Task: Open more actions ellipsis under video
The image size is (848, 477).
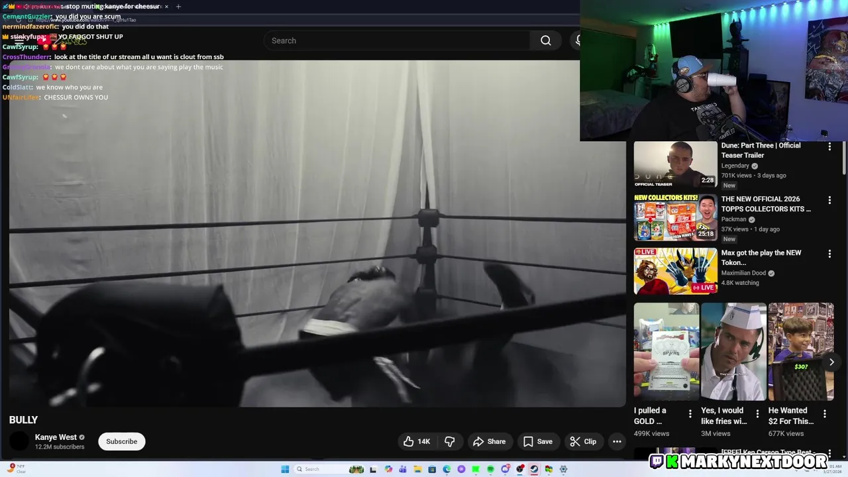Action: [617, 441]
